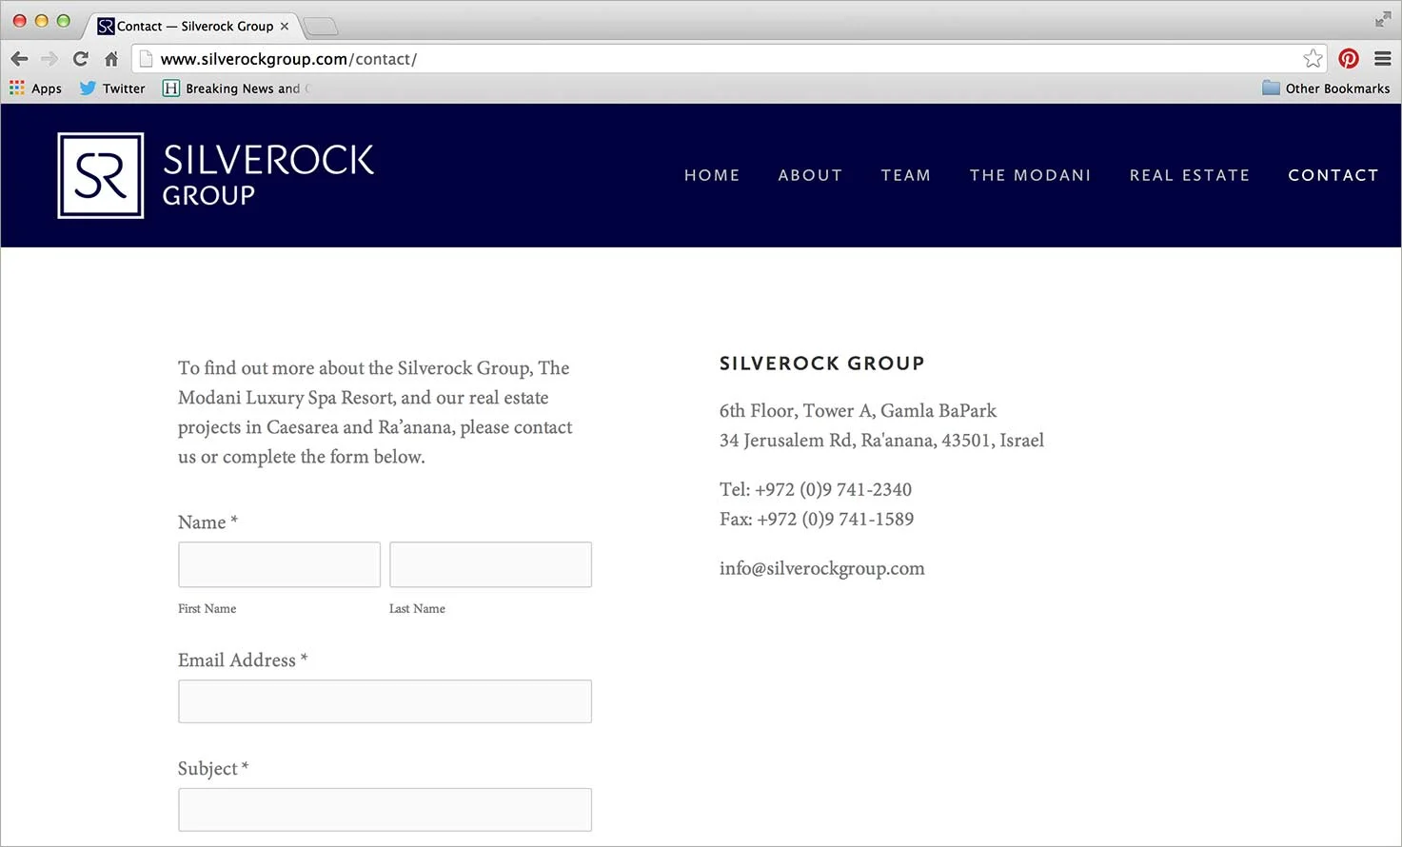Open the Breaking News bookmark
The width and height of the screenshot is (1402, 847).
click(x=235, y=89)
